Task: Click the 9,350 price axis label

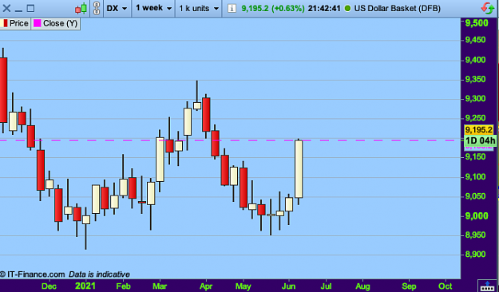Action: click(476, 79)
